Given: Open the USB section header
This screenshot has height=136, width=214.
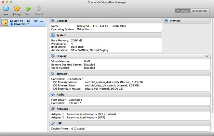Looking at the screenshot, I should point(130,123).
